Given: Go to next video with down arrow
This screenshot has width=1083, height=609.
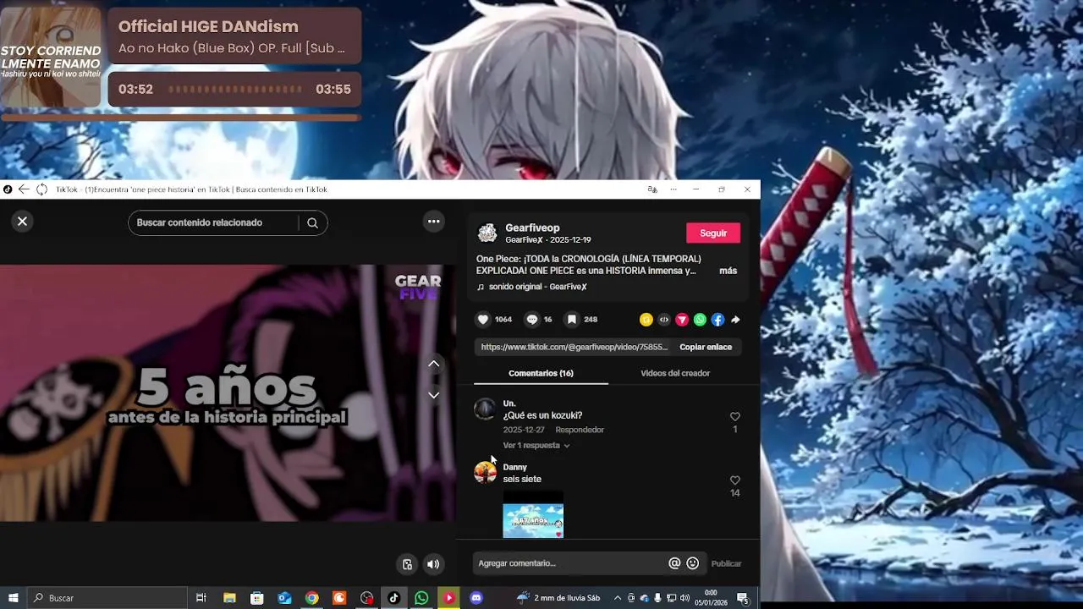Looking at the screenshot, I should [434, 395].
